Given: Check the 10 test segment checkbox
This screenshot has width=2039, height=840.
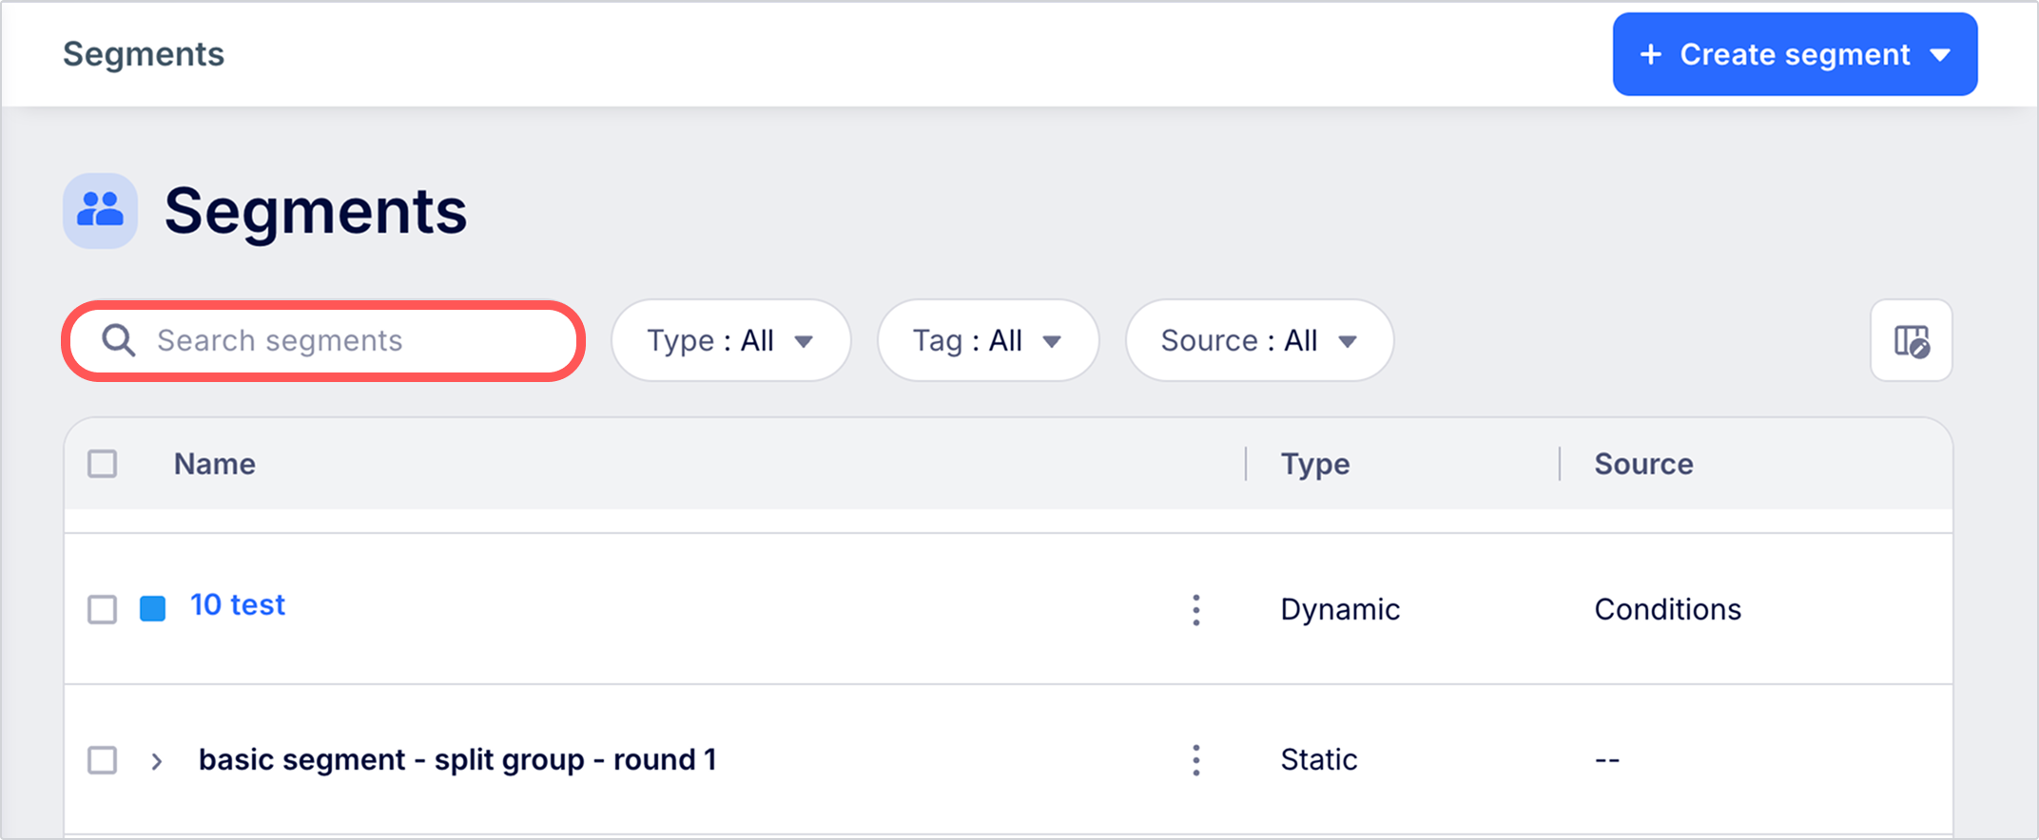Looking at the screenshot, I should [102, 609].
